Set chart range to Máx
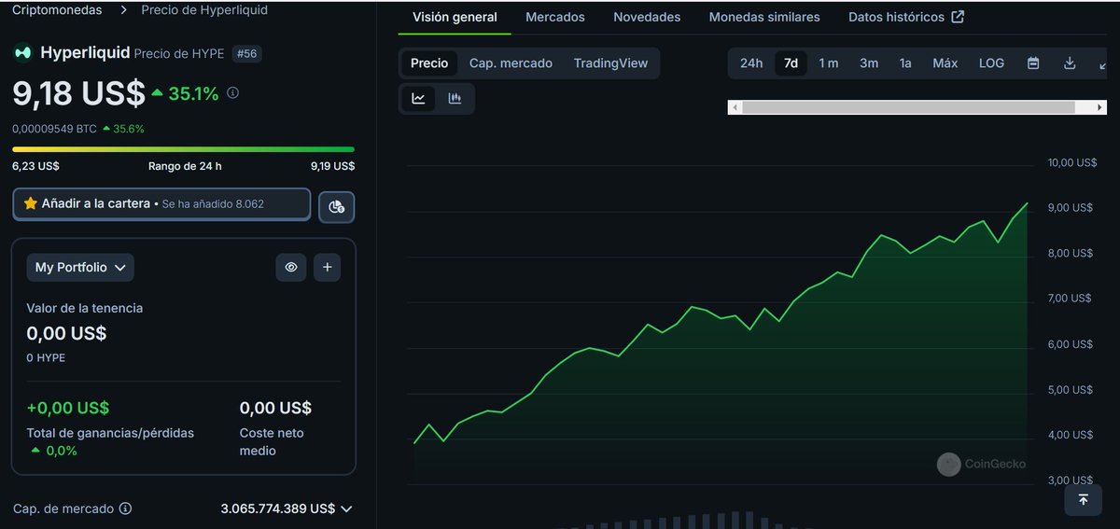 [945, 63]
